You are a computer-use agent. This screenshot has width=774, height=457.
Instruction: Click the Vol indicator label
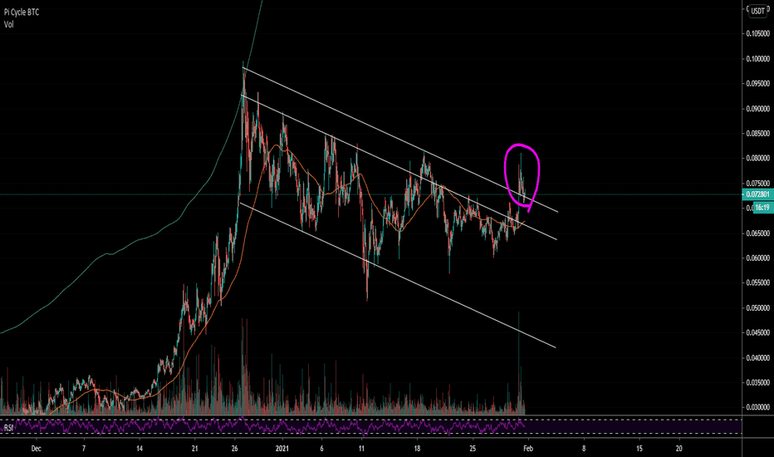point(9,24)
